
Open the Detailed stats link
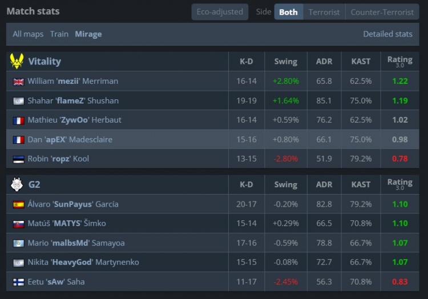(387, 34)
